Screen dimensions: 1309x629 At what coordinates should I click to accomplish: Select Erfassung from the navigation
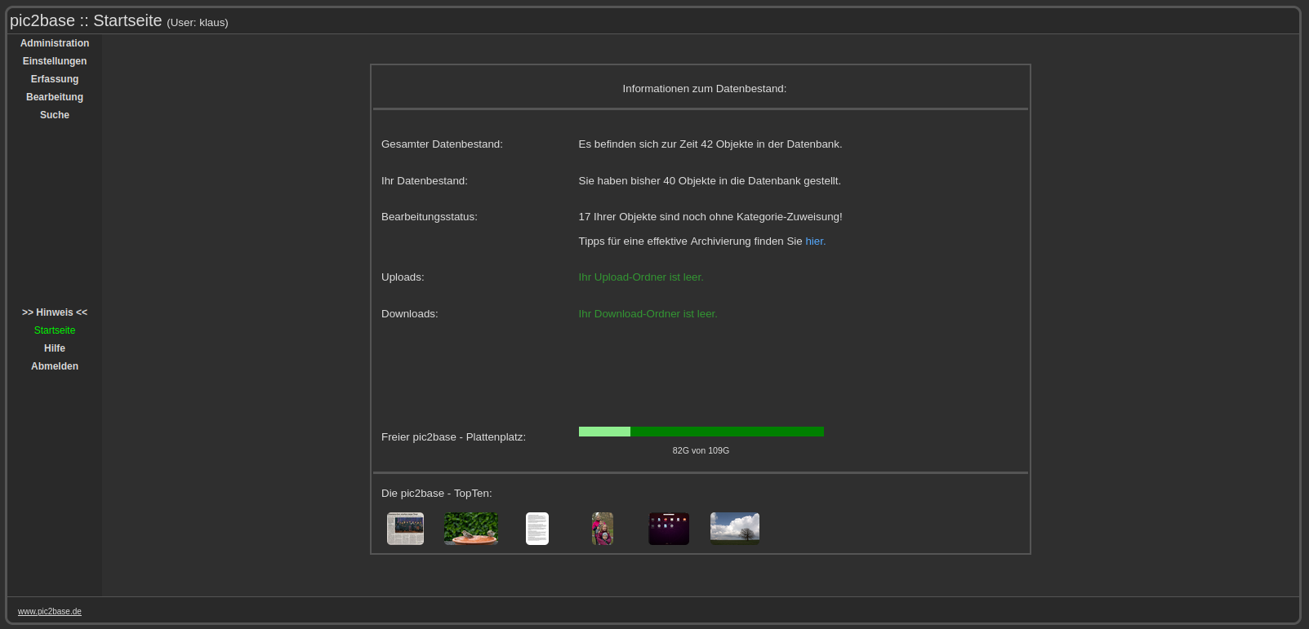[x=55, y=79]
